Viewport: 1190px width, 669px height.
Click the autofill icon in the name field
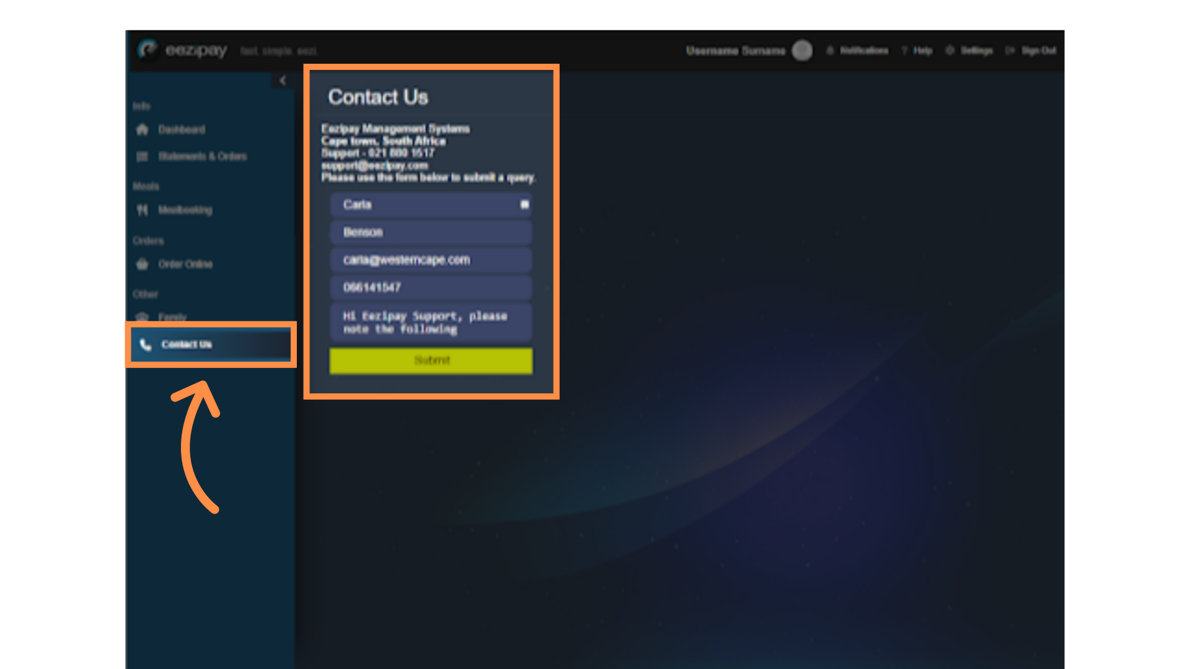coord(524,204)
